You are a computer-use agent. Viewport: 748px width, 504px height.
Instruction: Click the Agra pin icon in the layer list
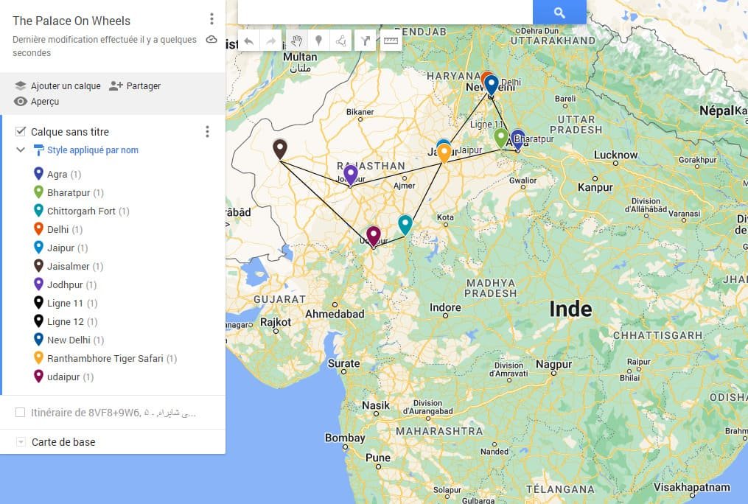[x=38, y=174]
